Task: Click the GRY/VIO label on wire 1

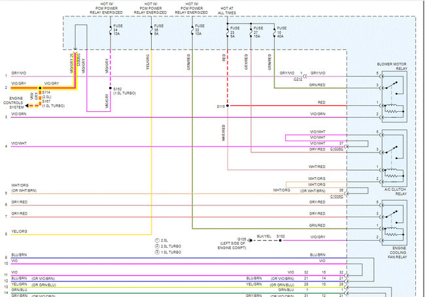Action: (x=19, y=73)
